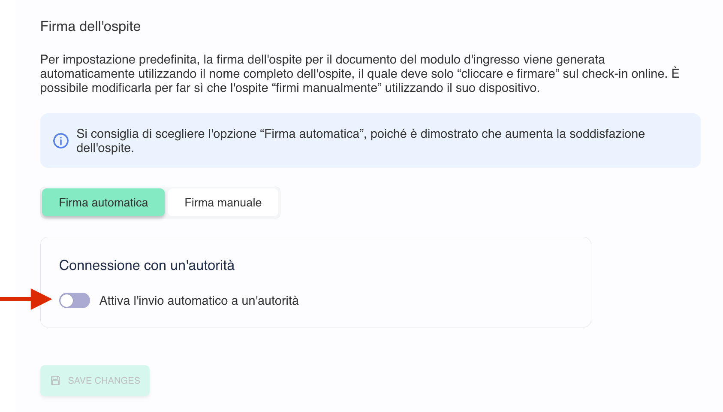Viewport: 723px width, 412px height.
Task: Click the 'Connessione con un'autorità' heading
Action: tap(147, 265)
